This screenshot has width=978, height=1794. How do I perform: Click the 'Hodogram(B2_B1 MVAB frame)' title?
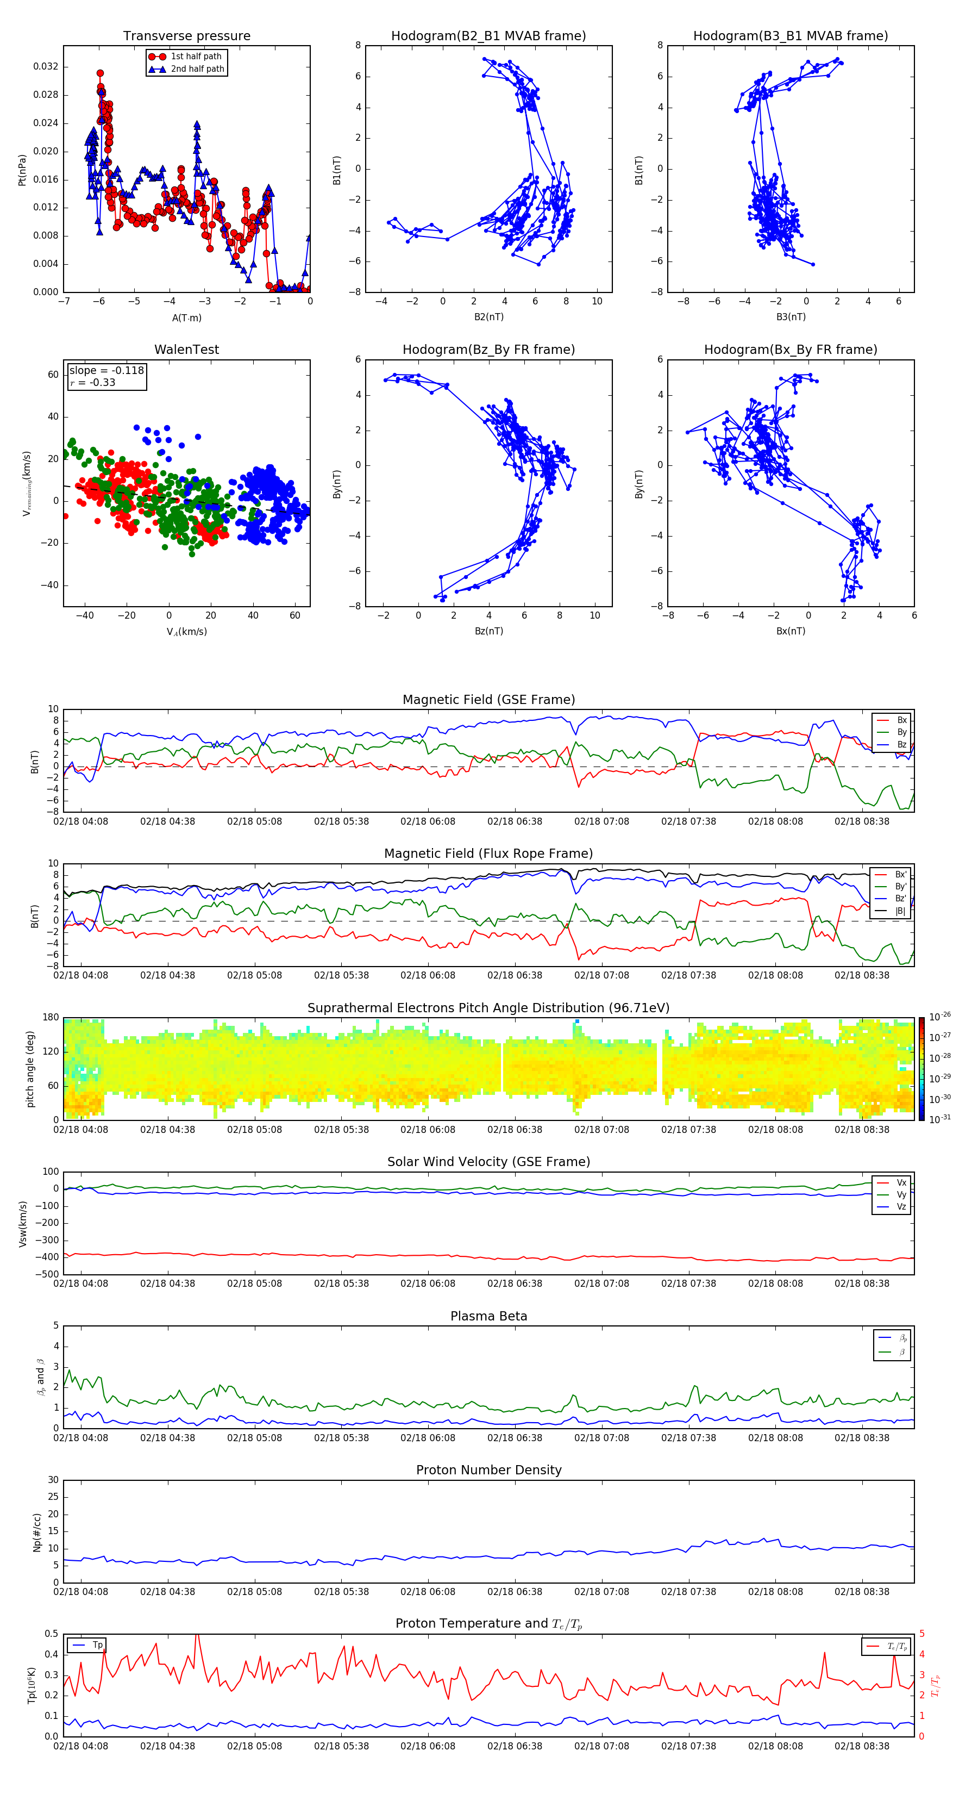coord(488,36)
